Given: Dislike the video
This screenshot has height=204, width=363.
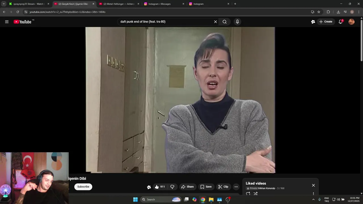Looking at the screenshot, I should pyautogui.click(x=172, y=187).
